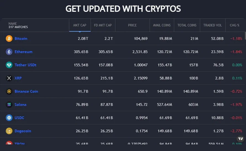The image size is (246, 151).
Task: Sort by FD MKT CAP column
Action: click(103, 25)
